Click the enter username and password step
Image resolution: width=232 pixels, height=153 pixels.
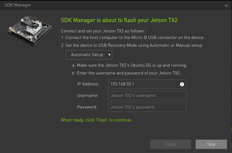[126, 73]
